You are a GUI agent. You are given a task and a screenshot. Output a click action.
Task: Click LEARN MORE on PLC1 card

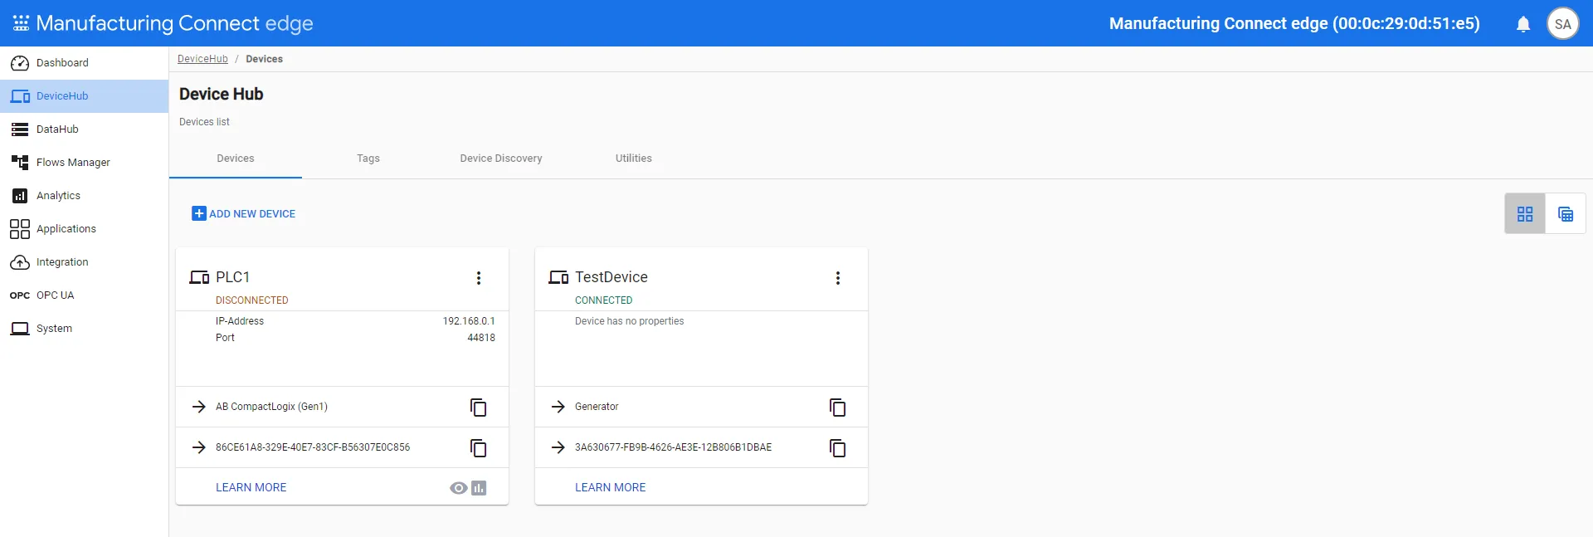[x=251, y=487]
